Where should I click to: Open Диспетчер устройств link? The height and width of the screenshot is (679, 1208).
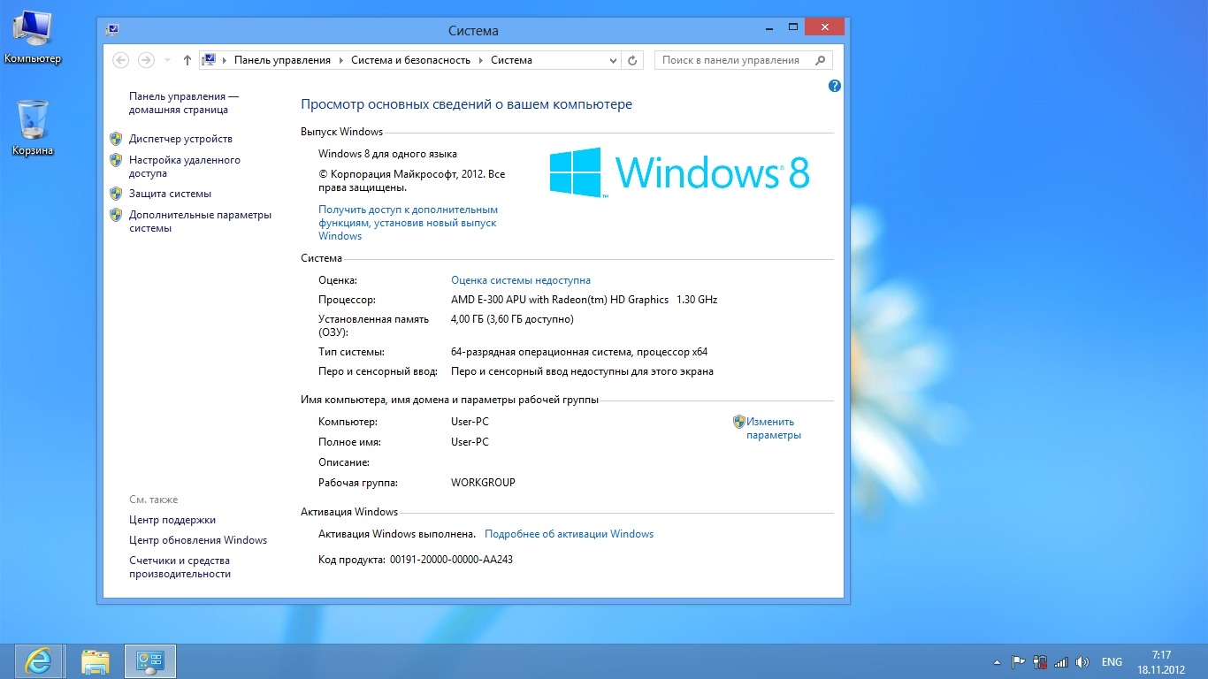(180, 139)
